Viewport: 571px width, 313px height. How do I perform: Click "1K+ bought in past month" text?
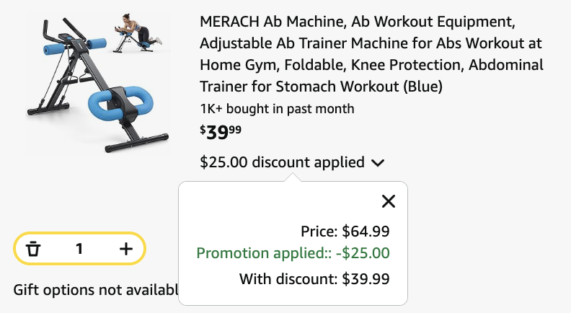click(277, 109)
